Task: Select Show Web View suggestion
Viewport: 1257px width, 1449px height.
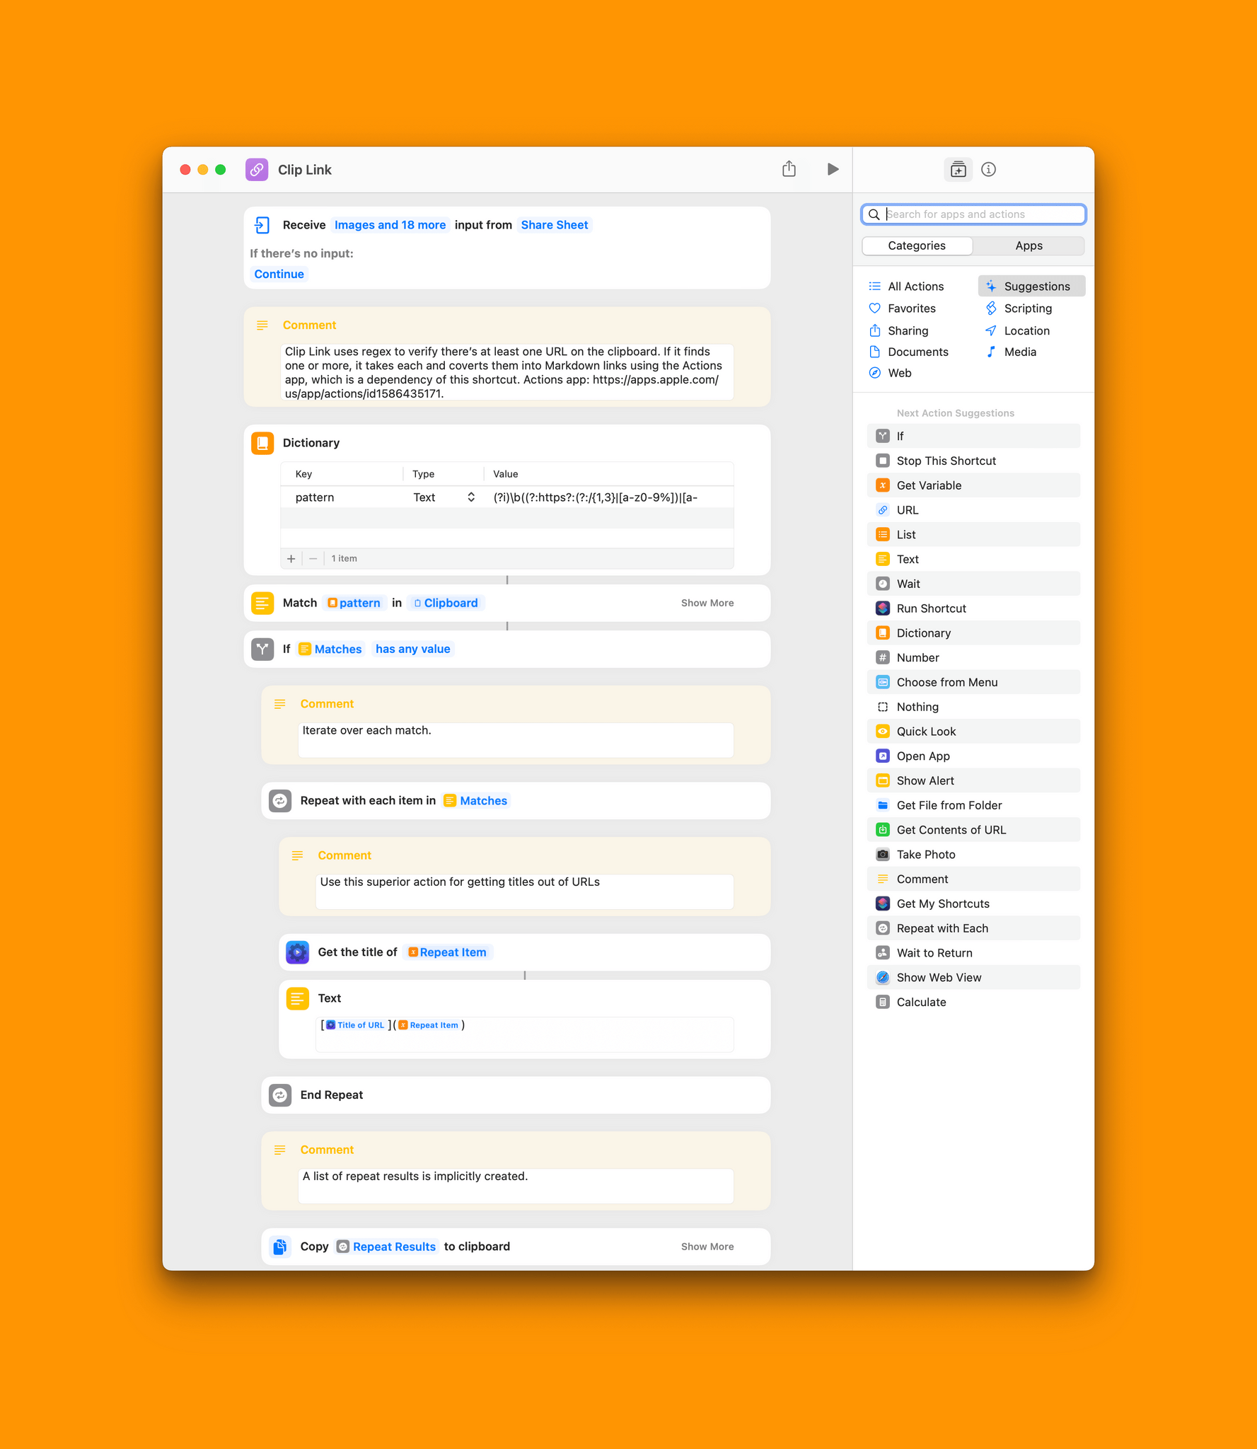Action: (x=973, y=978)
